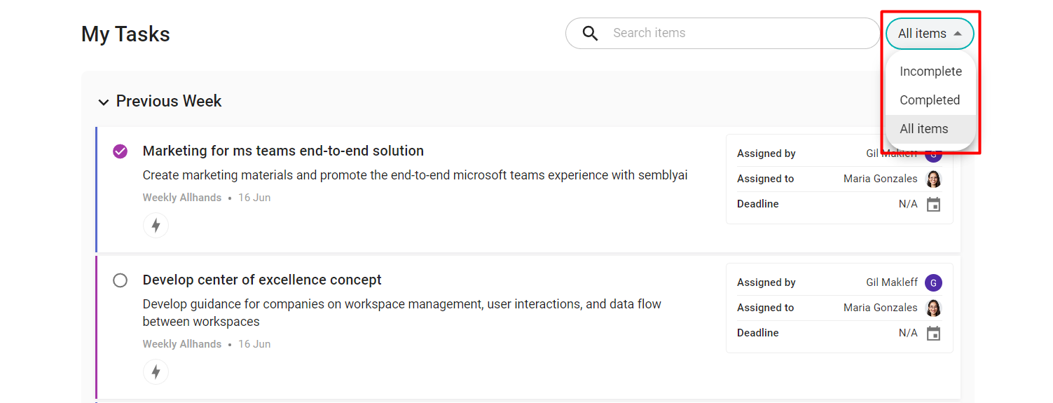
Task: Uncheck the completed Marketing task checkmark
Action: (121, 151)
